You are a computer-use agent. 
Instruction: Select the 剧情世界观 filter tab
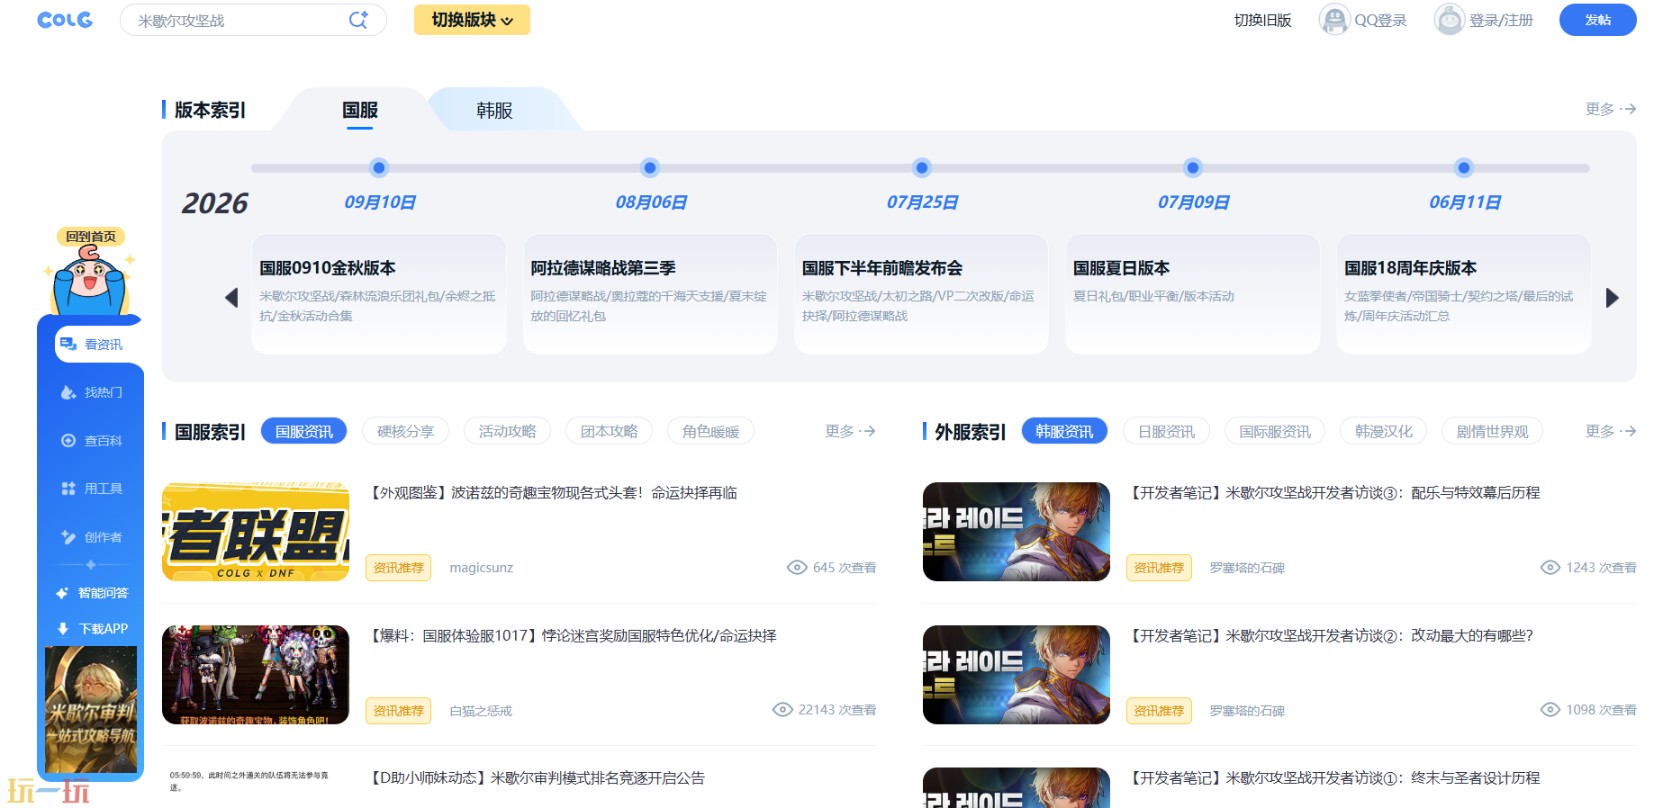point(1492,432)
